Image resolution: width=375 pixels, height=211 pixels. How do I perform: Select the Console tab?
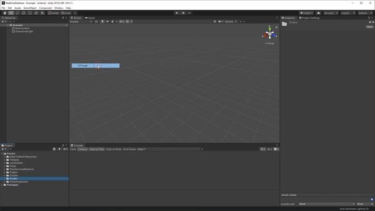77,145
